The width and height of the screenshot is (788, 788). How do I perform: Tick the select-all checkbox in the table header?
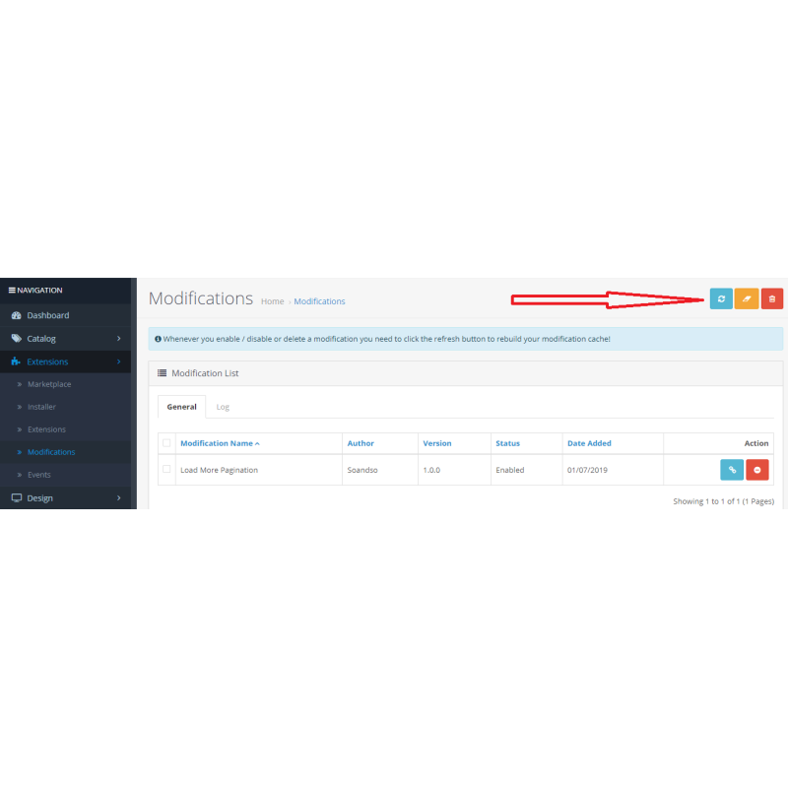coord(166,443)
